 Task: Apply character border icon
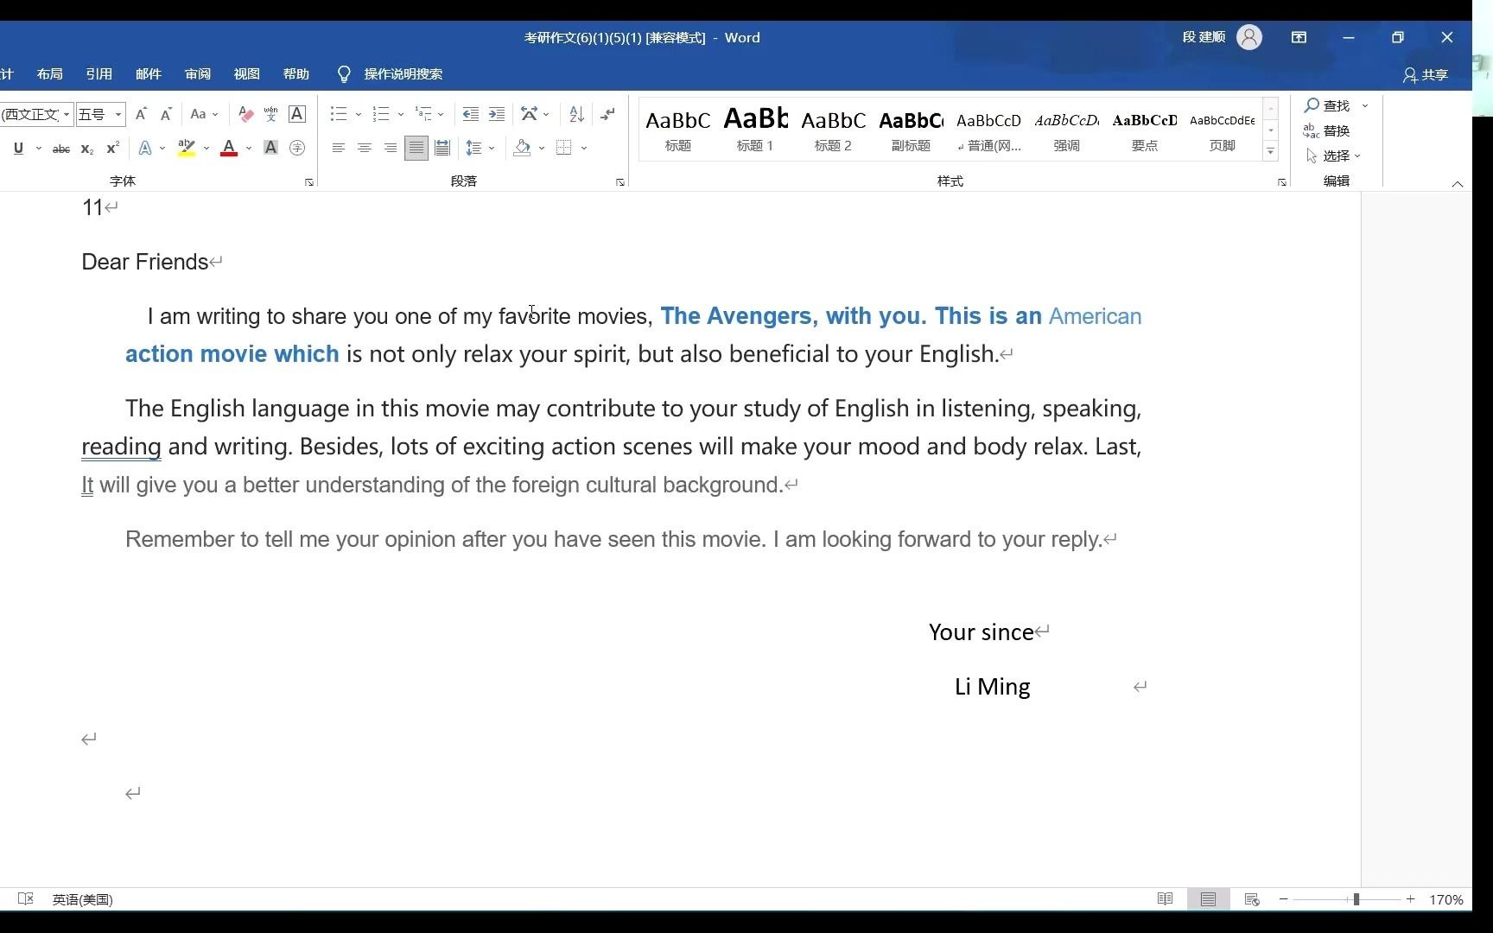click(x=296, y=114)
